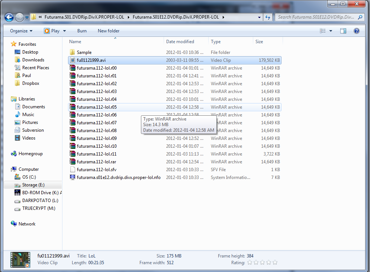The image size is (370, 272).
Task: Open the OS (C:) drive
Action: (29, 177)
